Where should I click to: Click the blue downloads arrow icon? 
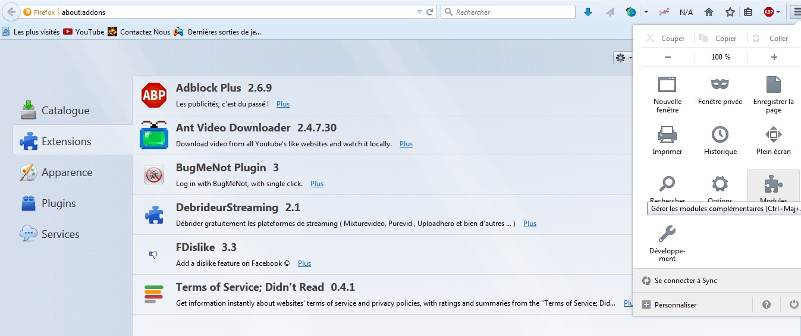[x=588, y=12]
